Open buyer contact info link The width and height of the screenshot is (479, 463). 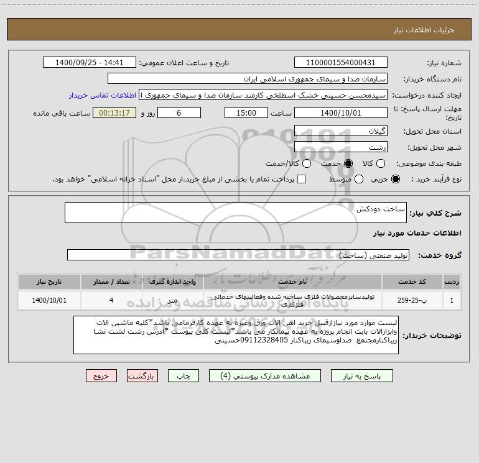(x=103, y=95)
